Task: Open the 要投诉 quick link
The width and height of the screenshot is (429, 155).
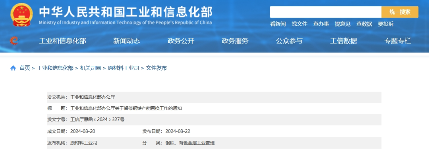Action: [386, 24]
